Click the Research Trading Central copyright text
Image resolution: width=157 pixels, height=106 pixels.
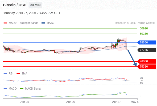coord(135,23)
